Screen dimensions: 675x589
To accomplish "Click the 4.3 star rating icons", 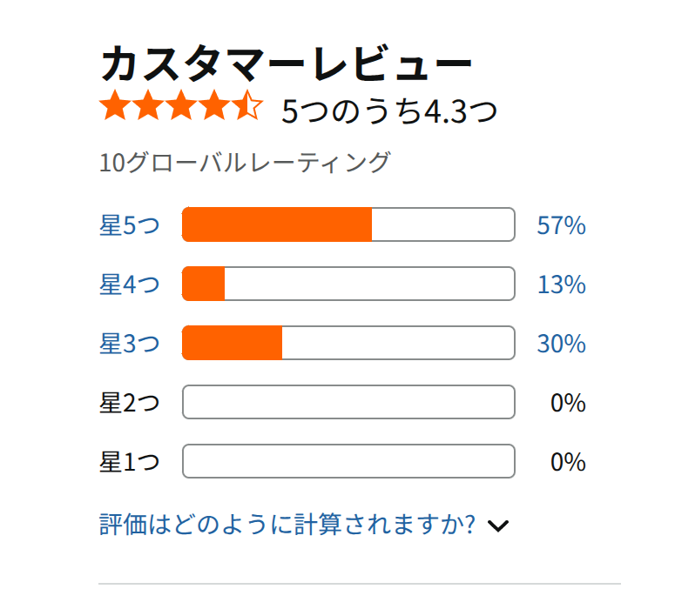I will 181,105.
